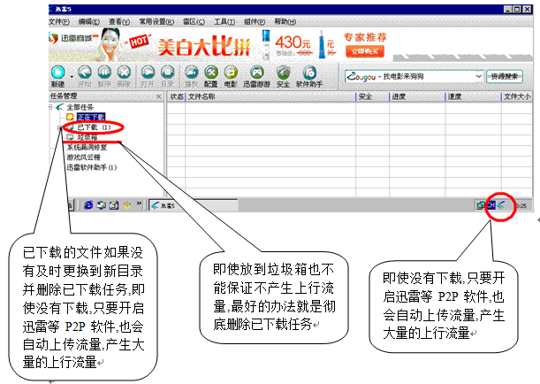Click the 开始 start download icon

click(x=84, y=73)
